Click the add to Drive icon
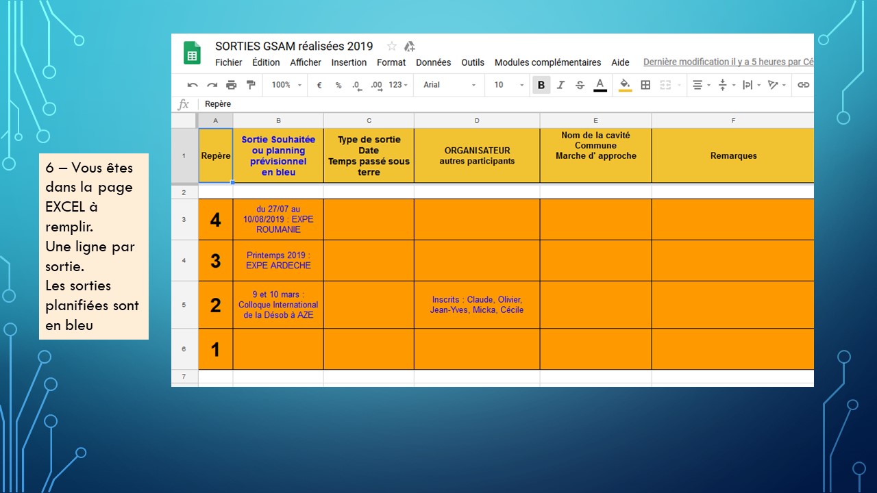877x493 pixels. 409,46
